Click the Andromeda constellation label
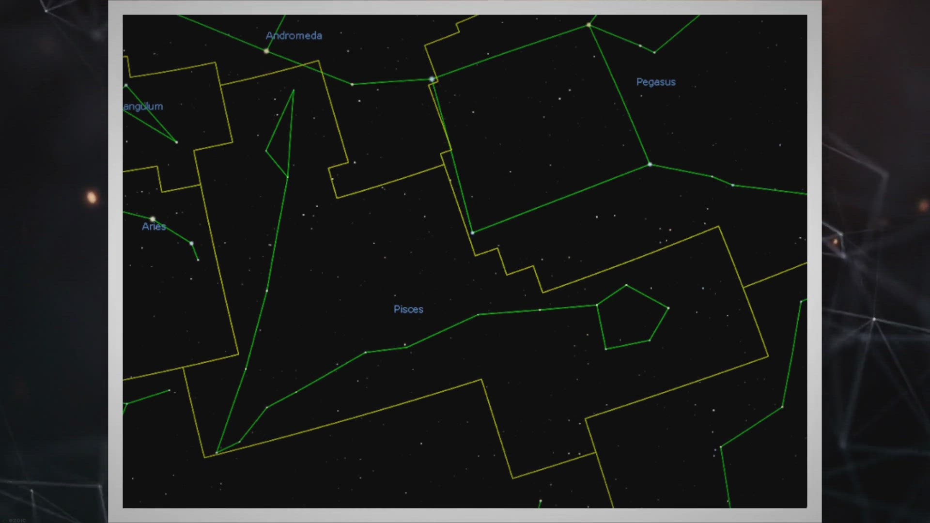This screenshot has height=523, width=930. [x=294, y=35]
